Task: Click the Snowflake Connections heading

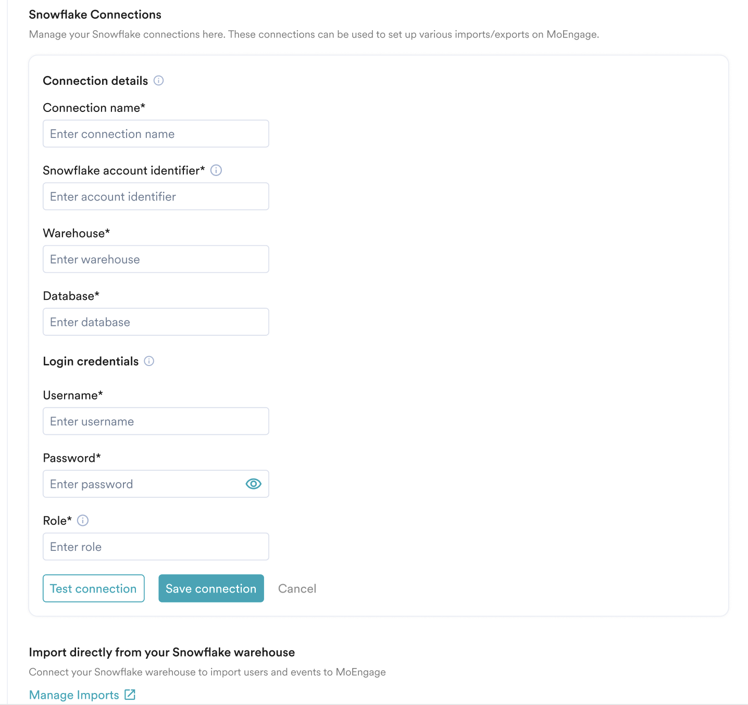Action: point(95,15)
